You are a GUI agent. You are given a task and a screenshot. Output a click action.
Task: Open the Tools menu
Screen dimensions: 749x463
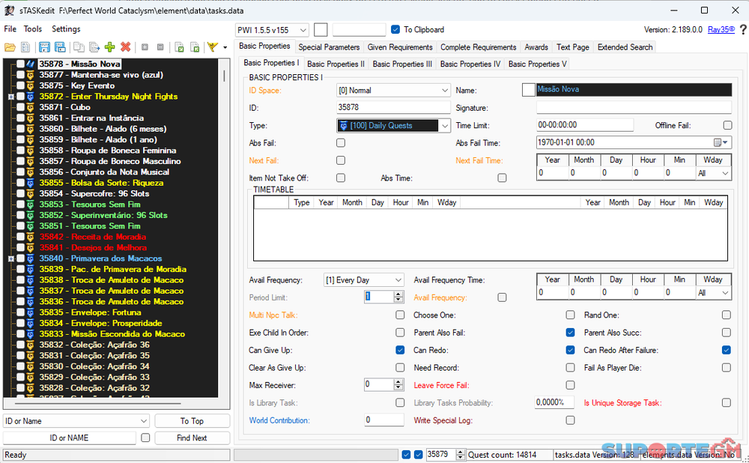pos(33,29)
